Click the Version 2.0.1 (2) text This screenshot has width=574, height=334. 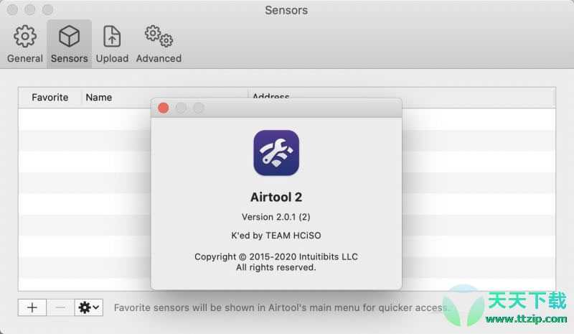tap(276, 216)
